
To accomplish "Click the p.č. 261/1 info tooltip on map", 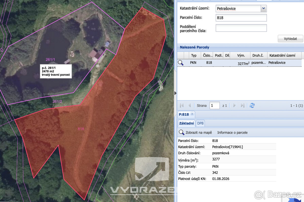I will click(56, 71).
